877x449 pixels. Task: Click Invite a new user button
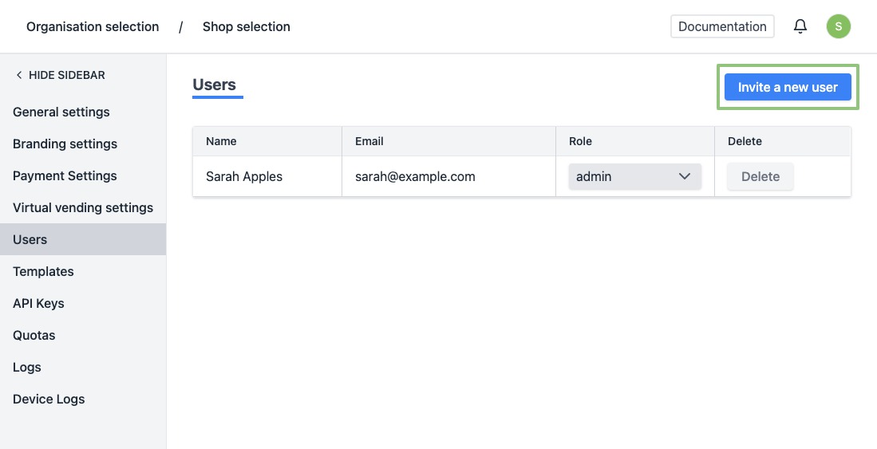coord(787,87)
